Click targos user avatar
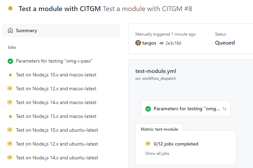 [x=138, y=43]
